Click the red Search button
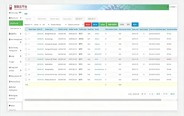184x116 pixels. [x=88, y=24]
